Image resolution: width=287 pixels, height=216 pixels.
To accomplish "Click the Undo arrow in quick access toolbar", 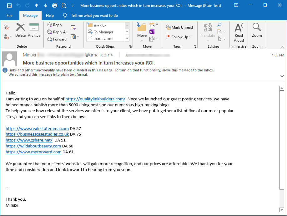I will point(18,6).
